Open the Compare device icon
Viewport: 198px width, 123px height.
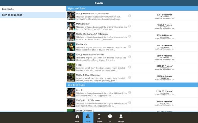coord(99,116)
